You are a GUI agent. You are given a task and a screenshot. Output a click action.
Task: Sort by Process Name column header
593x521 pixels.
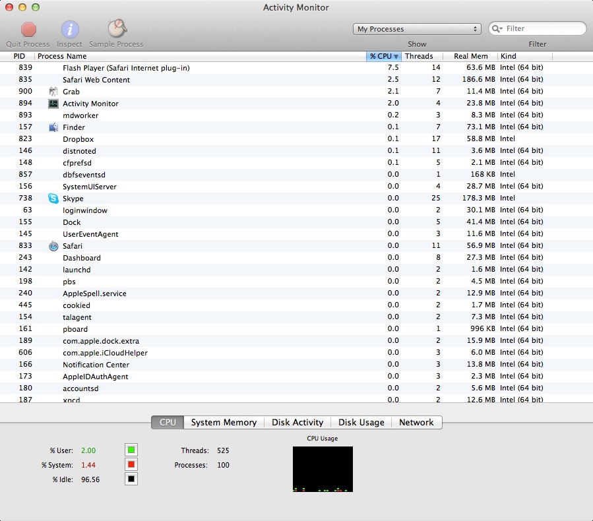pos(201,56)
